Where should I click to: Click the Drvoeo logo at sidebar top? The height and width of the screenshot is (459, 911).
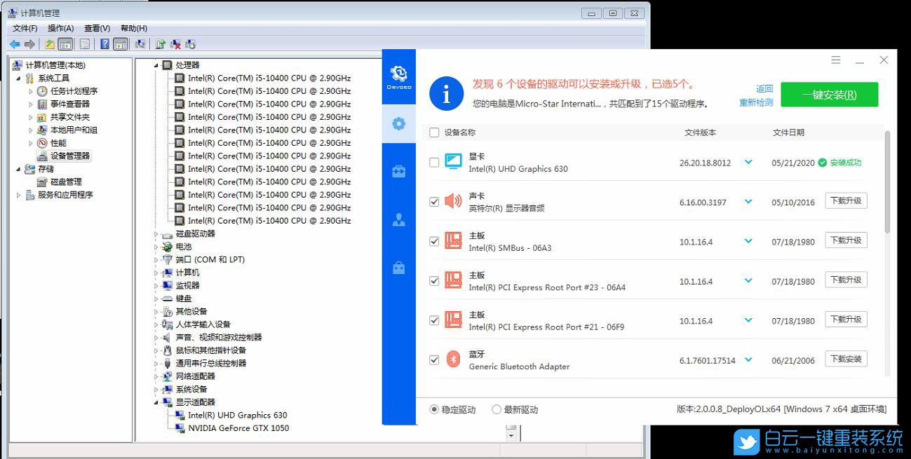[x=398, y=75]
